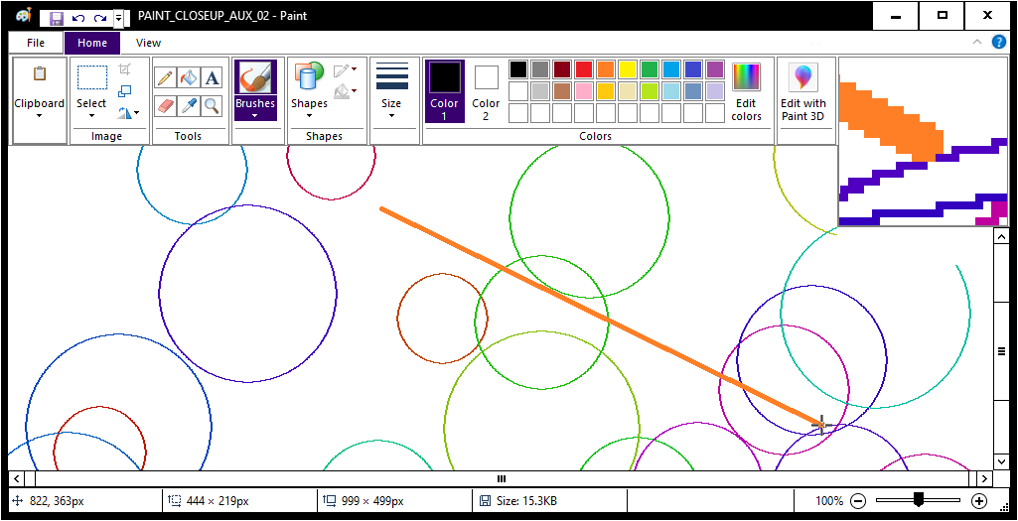Image resolution: width=1018 pixels, height=521 pixels.
Task: Click horizontal scrollbar right arrow
Action: tap(985, 479)
